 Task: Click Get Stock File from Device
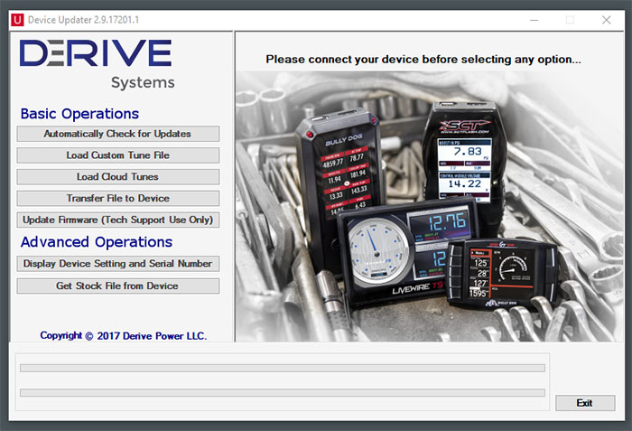(117, 286)
